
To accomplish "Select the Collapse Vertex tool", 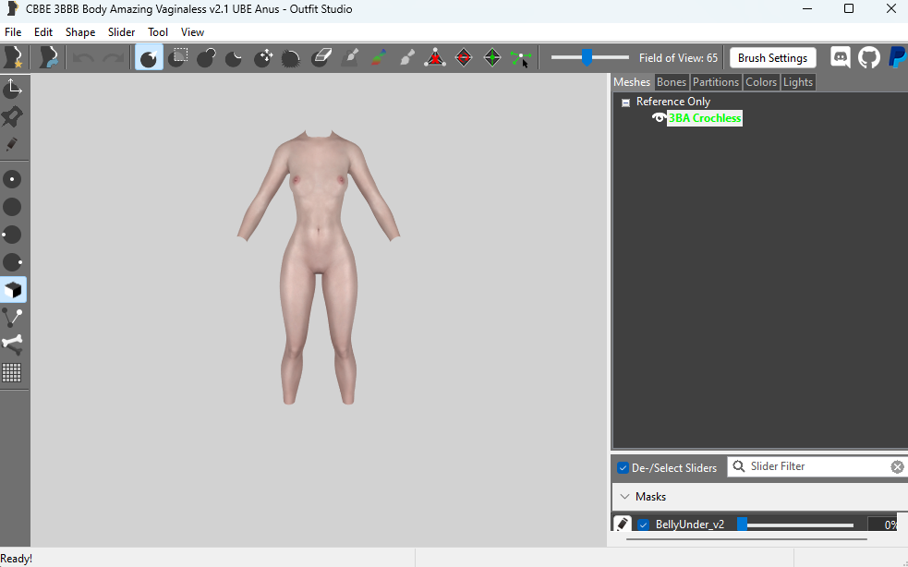I will coord(435,57).
